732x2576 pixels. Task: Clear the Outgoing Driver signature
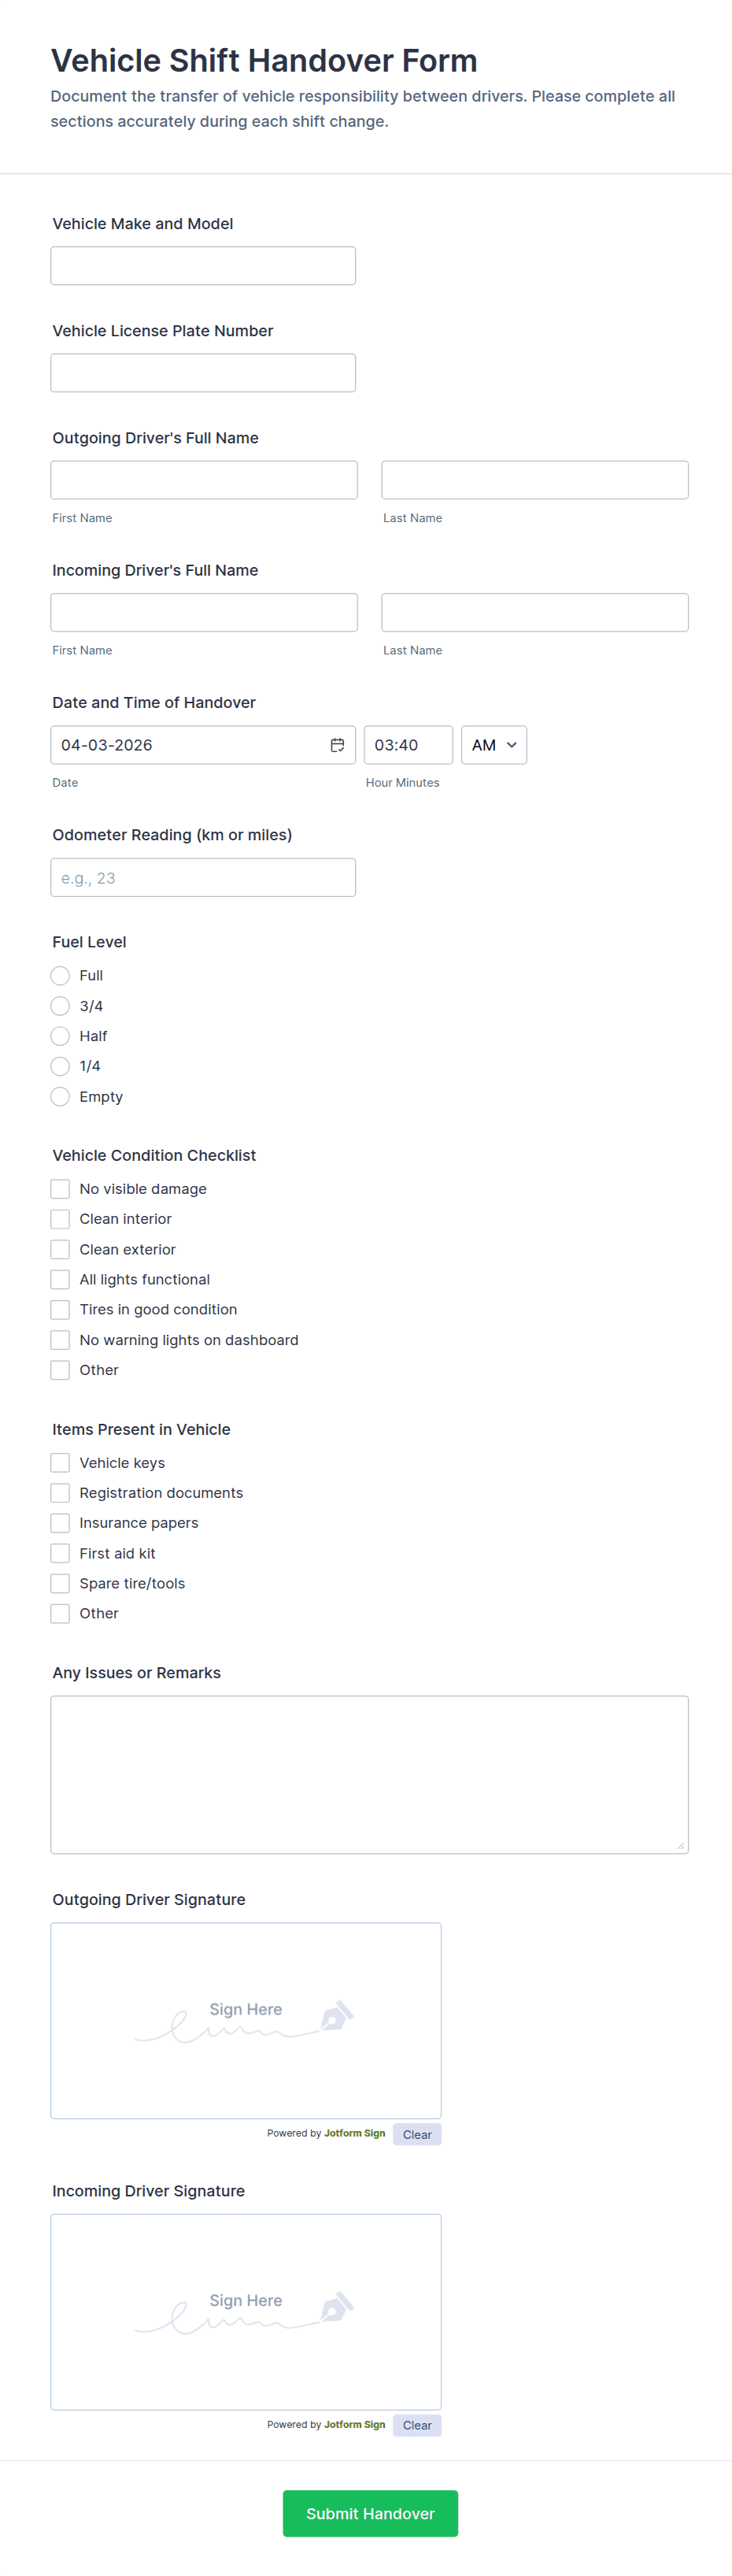pos(417,2134)
